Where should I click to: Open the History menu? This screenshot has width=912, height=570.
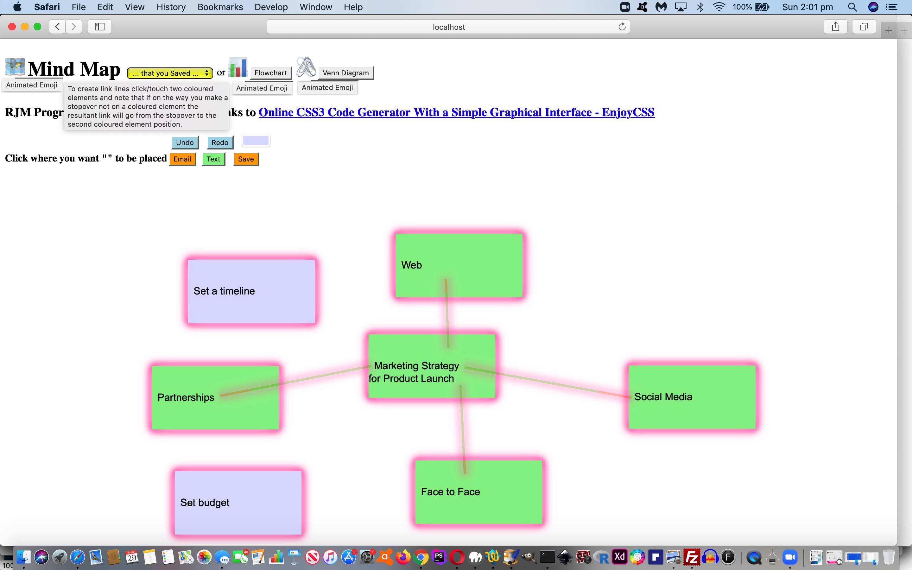click(171, 7)
